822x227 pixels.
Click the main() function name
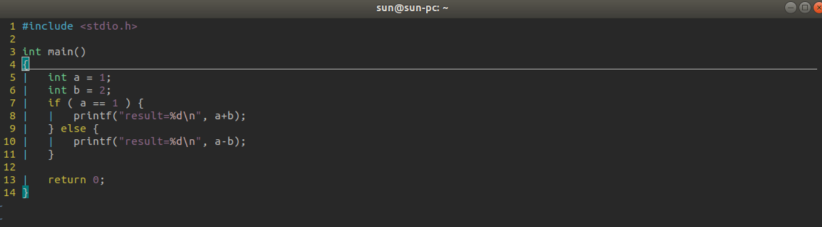pyautogui.click(x=67, y=52)
